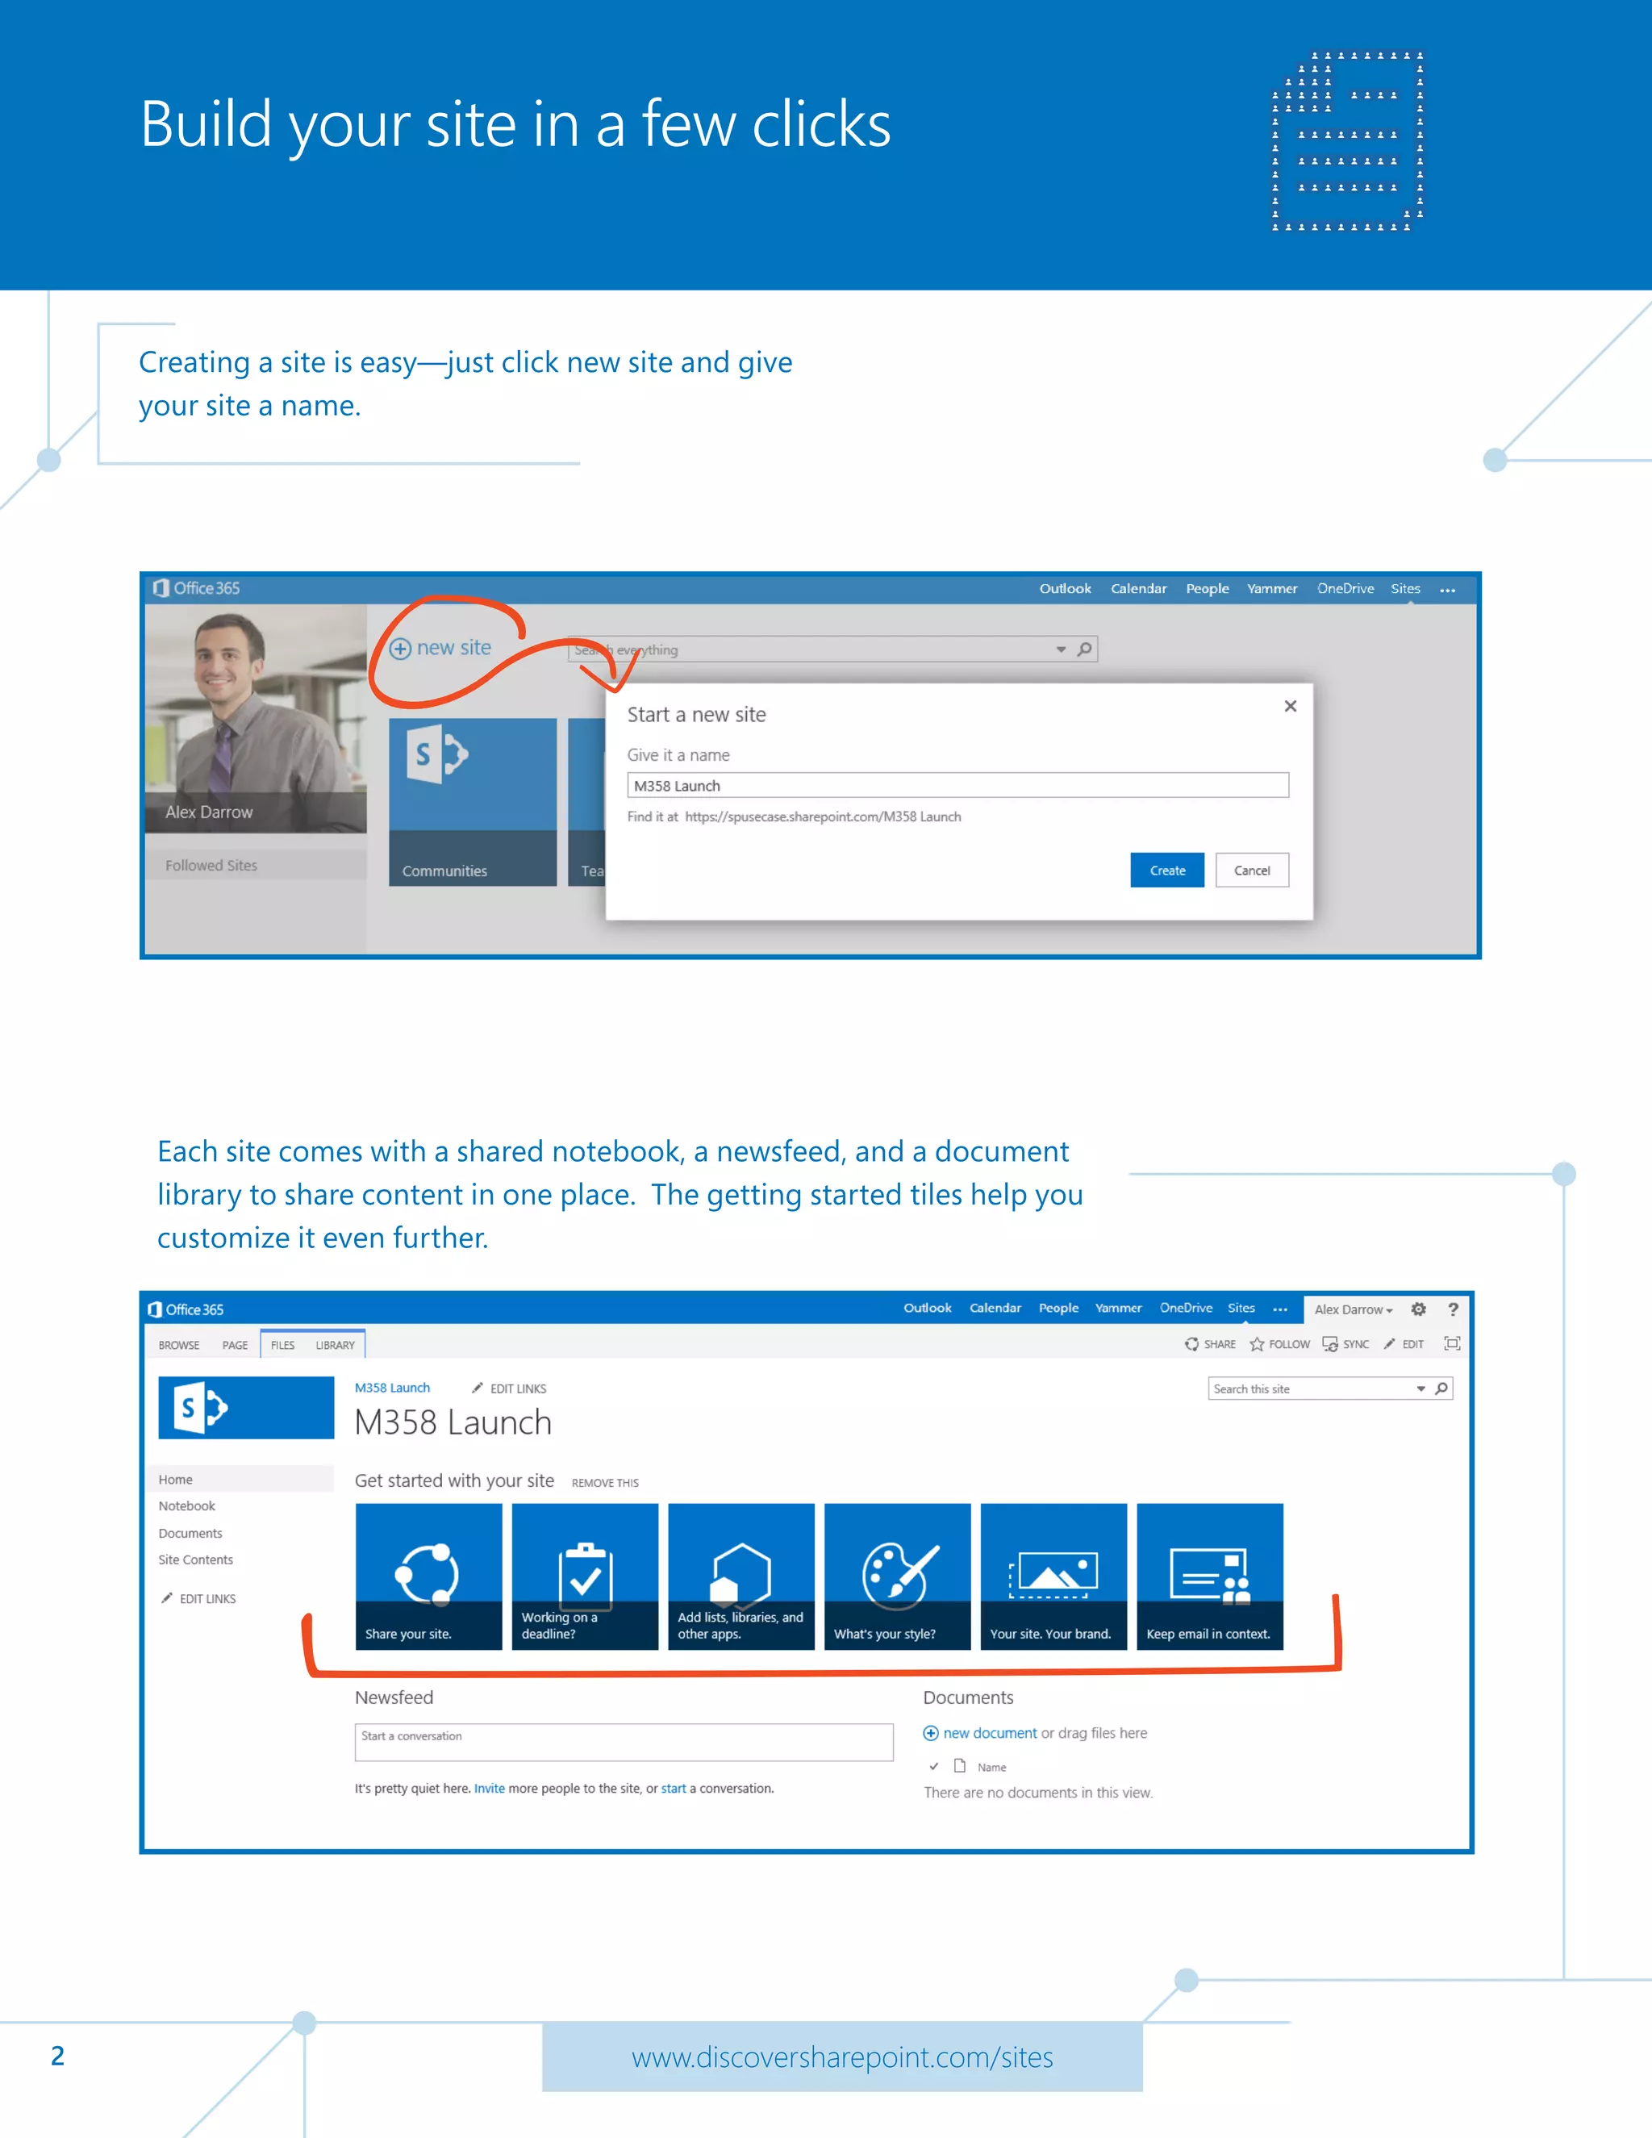Screen dimensions: 1652x2138
Task: Toggle the select-all checkmark beside Name column
Action: pyautogui.click(x=933, y=1767)
